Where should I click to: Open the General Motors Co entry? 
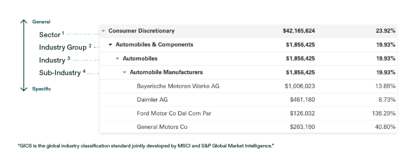tap(162, 127)
